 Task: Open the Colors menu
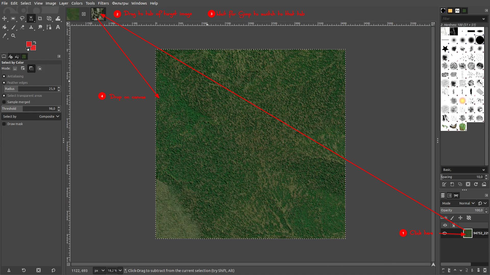77,3
